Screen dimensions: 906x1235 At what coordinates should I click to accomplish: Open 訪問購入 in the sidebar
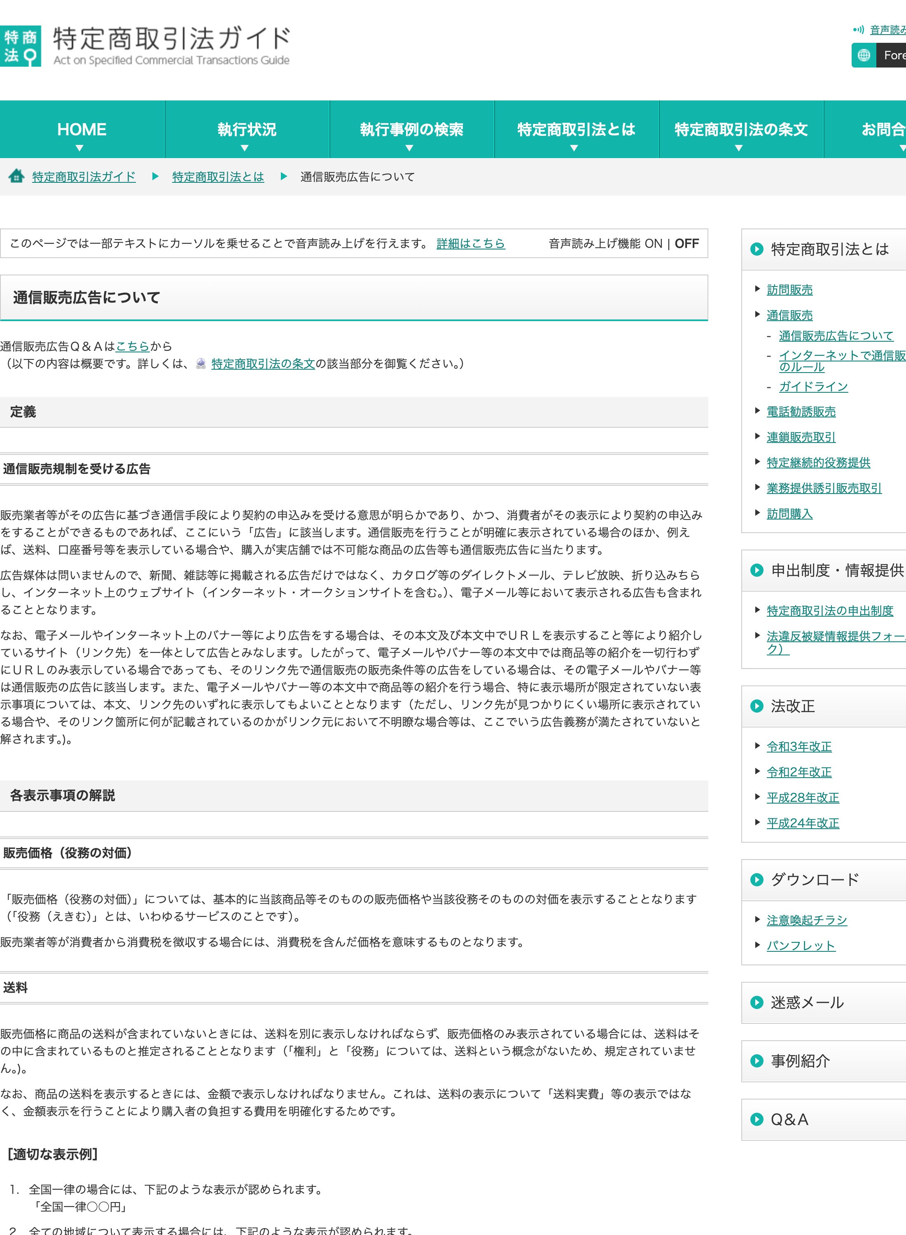click(x=790, y=514)
